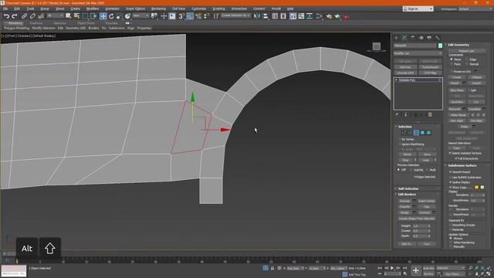Click the Collapse button in Edit Geometry
Viewport: 494px width, 278px height.
click(x=476, y=77)
